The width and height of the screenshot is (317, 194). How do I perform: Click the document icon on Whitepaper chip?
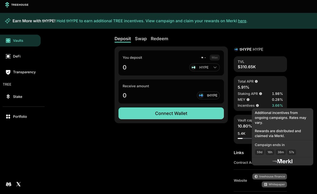(265, 185)
